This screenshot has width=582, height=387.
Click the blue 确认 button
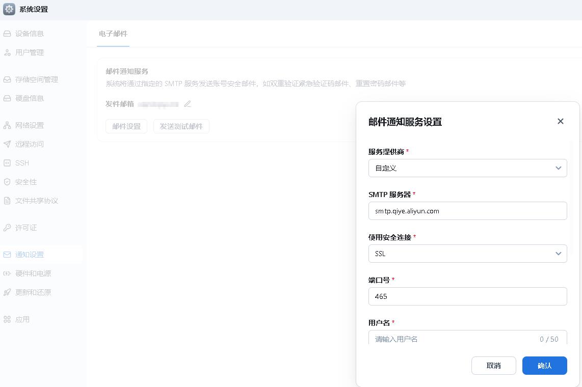pyautogui.click(x=544, y=366)
